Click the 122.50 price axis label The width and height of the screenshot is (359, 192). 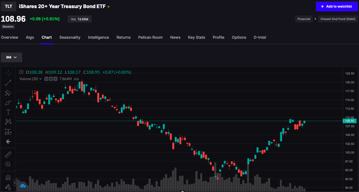click(x=350, y=73)
